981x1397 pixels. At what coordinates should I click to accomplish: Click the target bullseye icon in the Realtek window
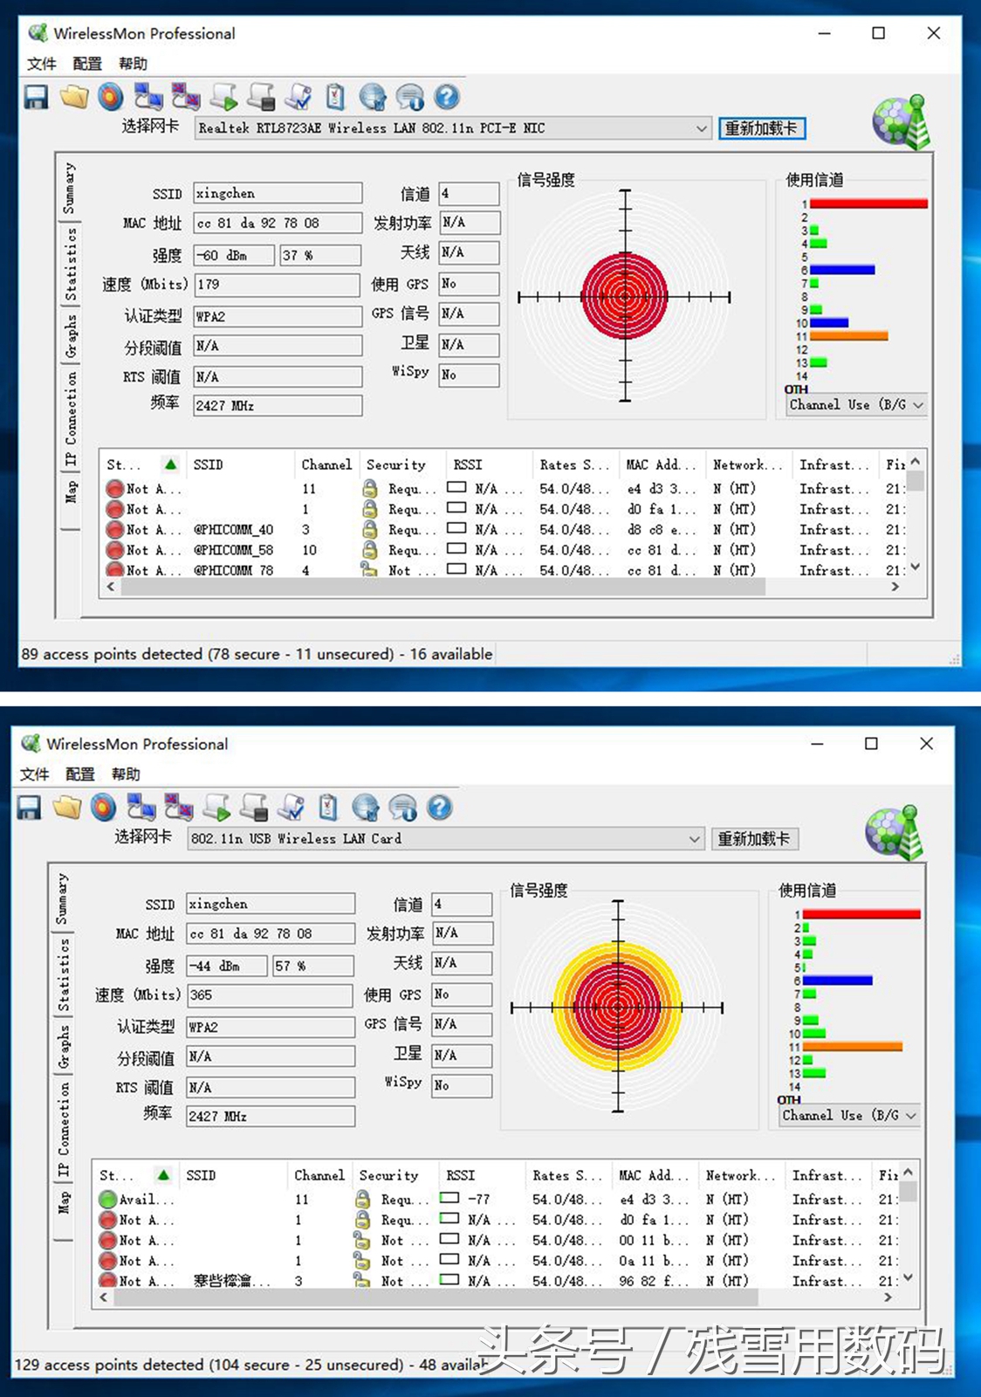coord(111,97)
